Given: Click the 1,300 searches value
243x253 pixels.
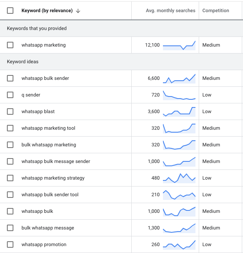Looking at the screenshot, I should [x=154, y=228].
